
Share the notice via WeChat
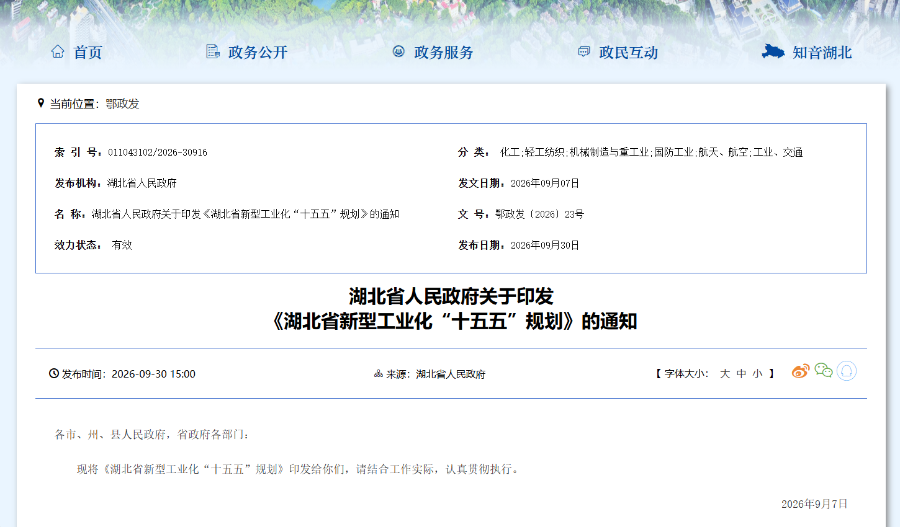[x=824, y=371]
